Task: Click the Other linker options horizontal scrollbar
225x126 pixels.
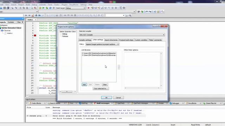Action: coord(142,88)
